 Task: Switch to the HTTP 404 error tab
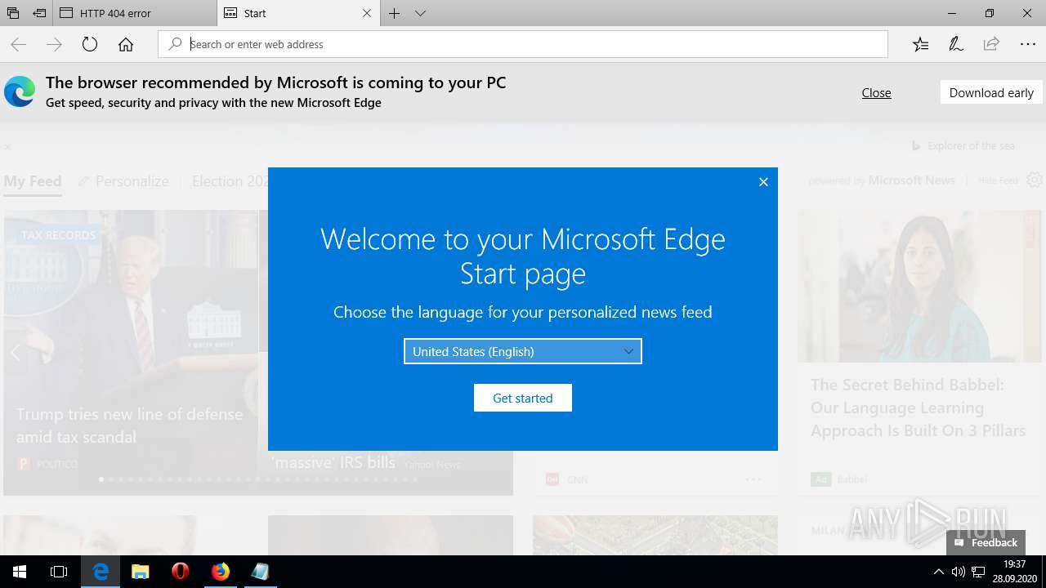135,13
